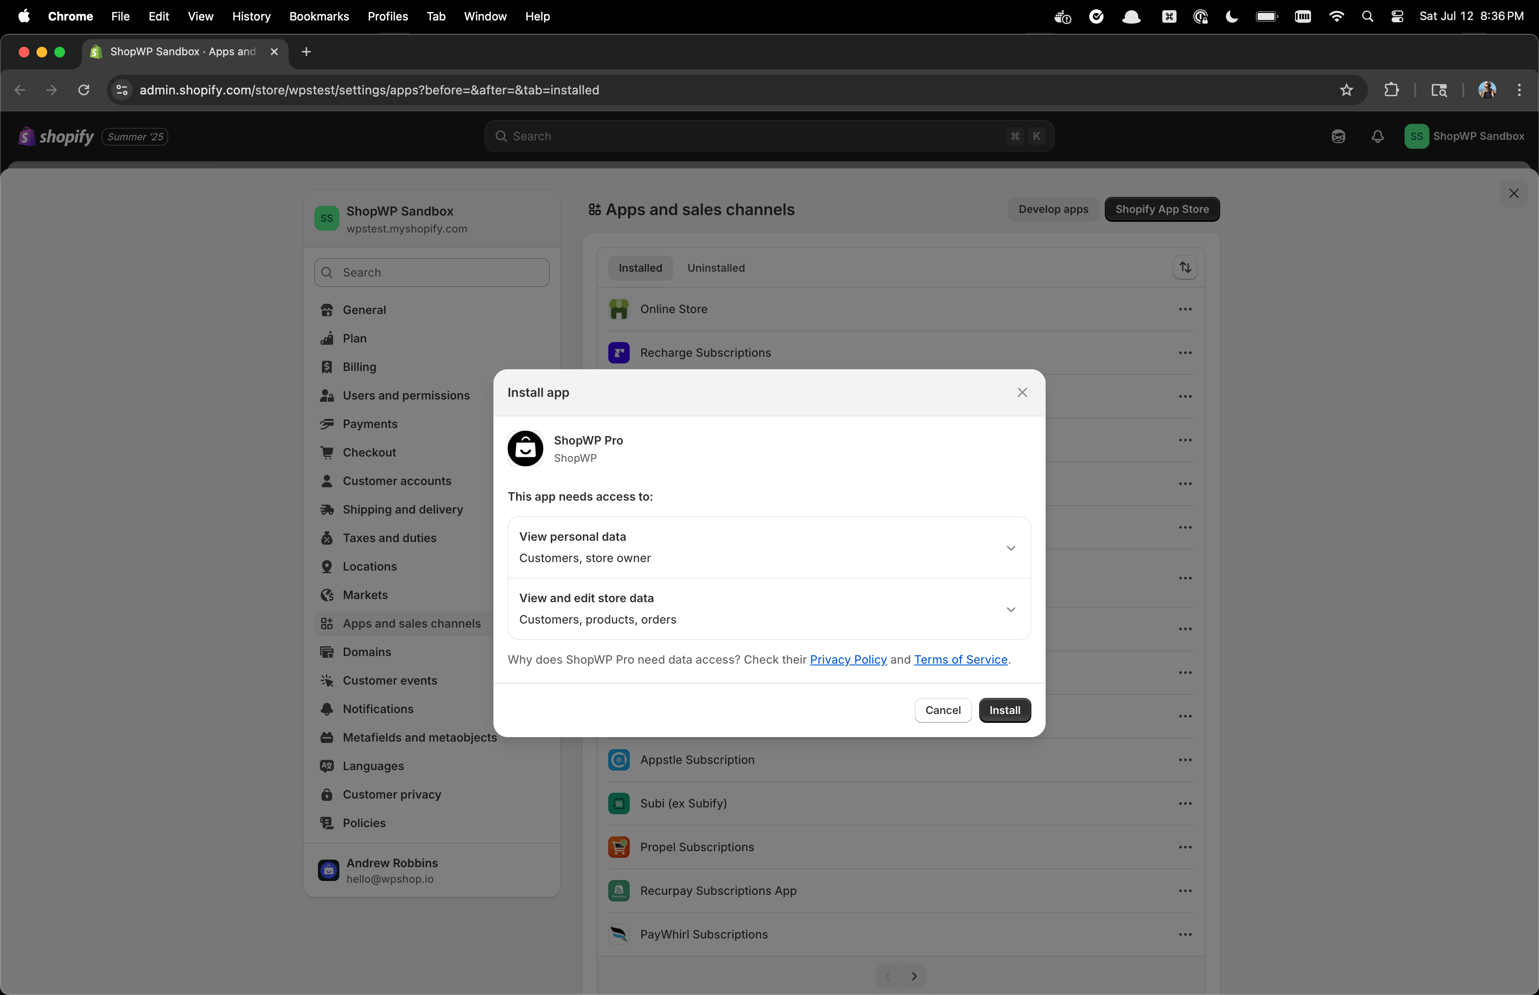This screenshot has width=1539, height=995.
Task: Open the Chrome History menu
Action: [251, 16]
